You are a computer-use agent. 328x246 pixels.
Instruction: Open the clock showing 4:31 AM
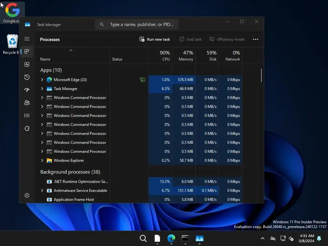pos(307,238)
